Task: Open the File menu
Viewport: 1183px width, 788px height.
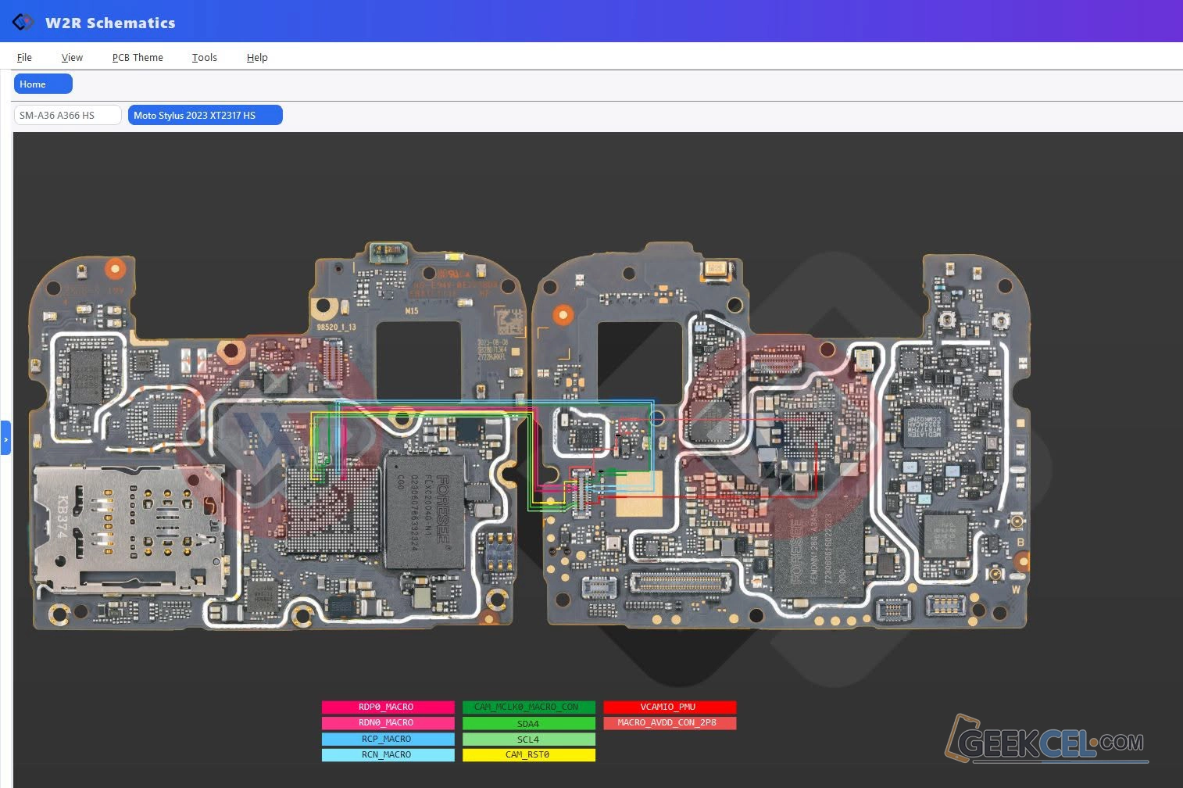Action: click(x=24, y=57)
